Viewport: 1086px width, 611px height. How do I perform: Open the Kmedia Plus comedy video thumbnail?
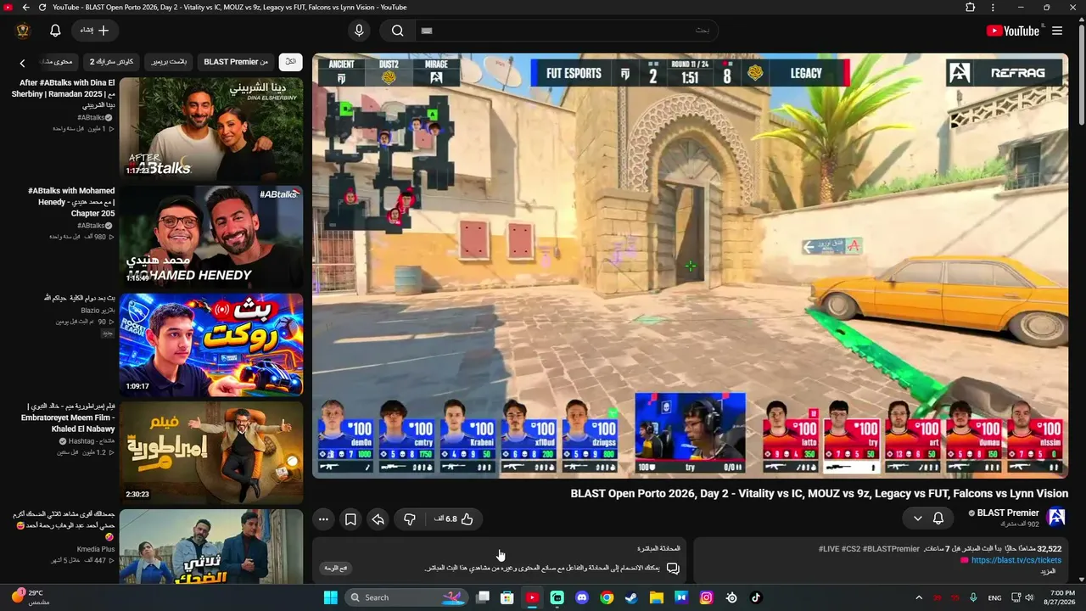click(211, 547)
